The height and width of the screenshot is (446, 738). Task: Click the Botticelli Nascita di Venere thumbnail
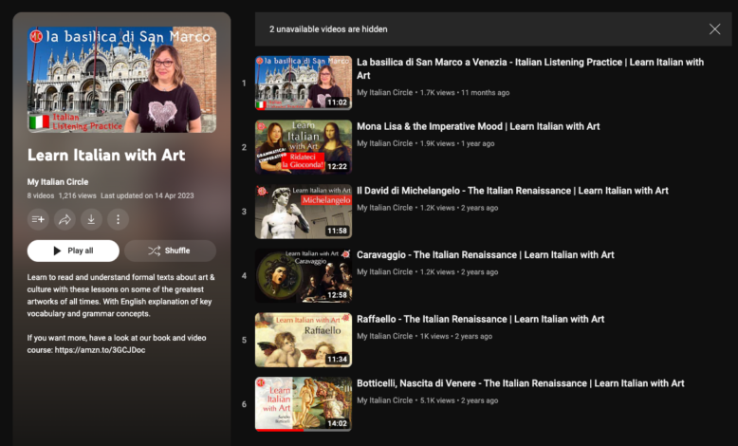tap(303, 405)
